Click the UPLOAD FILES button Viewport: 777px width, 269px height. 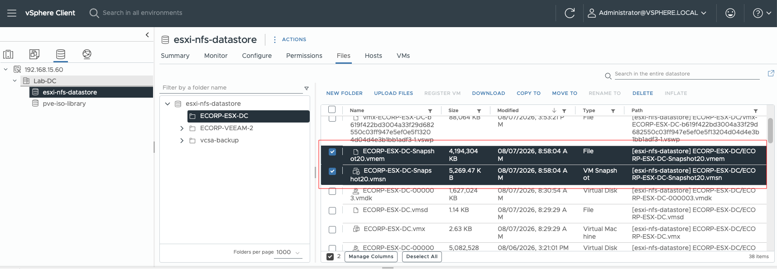pyautogui.click(x=393, y=94)
